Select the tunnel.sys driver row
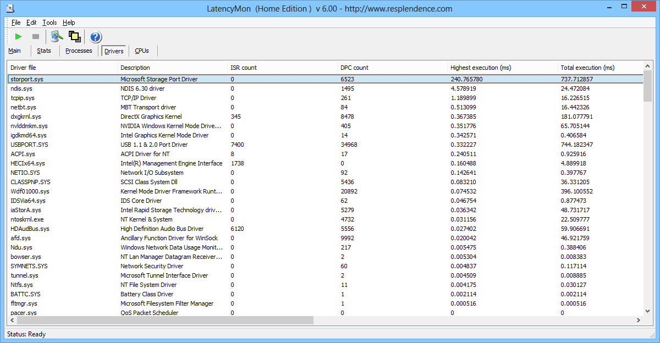The image size is (660, 343). coord(326,275)
